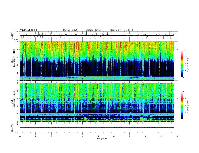Image resolution: width=199 pixels, height=153 pixels.
Task: Click the '-5' tick on ch.3(V) axis
Action: point(17,132)
